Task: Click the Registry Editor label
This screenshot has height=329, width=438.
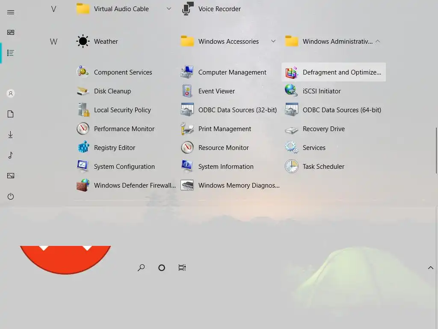Action: [115, 148]
